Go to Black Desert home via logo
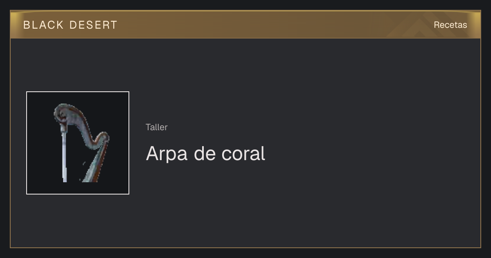491x258 pixels. pyautogui.click(x=70, y=25)
